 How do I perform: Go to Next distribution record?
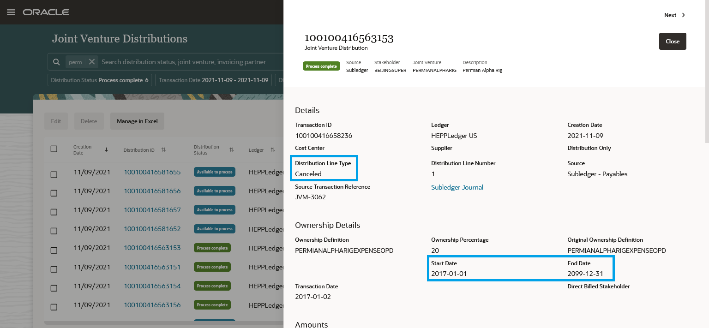pyautogui.click(x=674, y=15)
